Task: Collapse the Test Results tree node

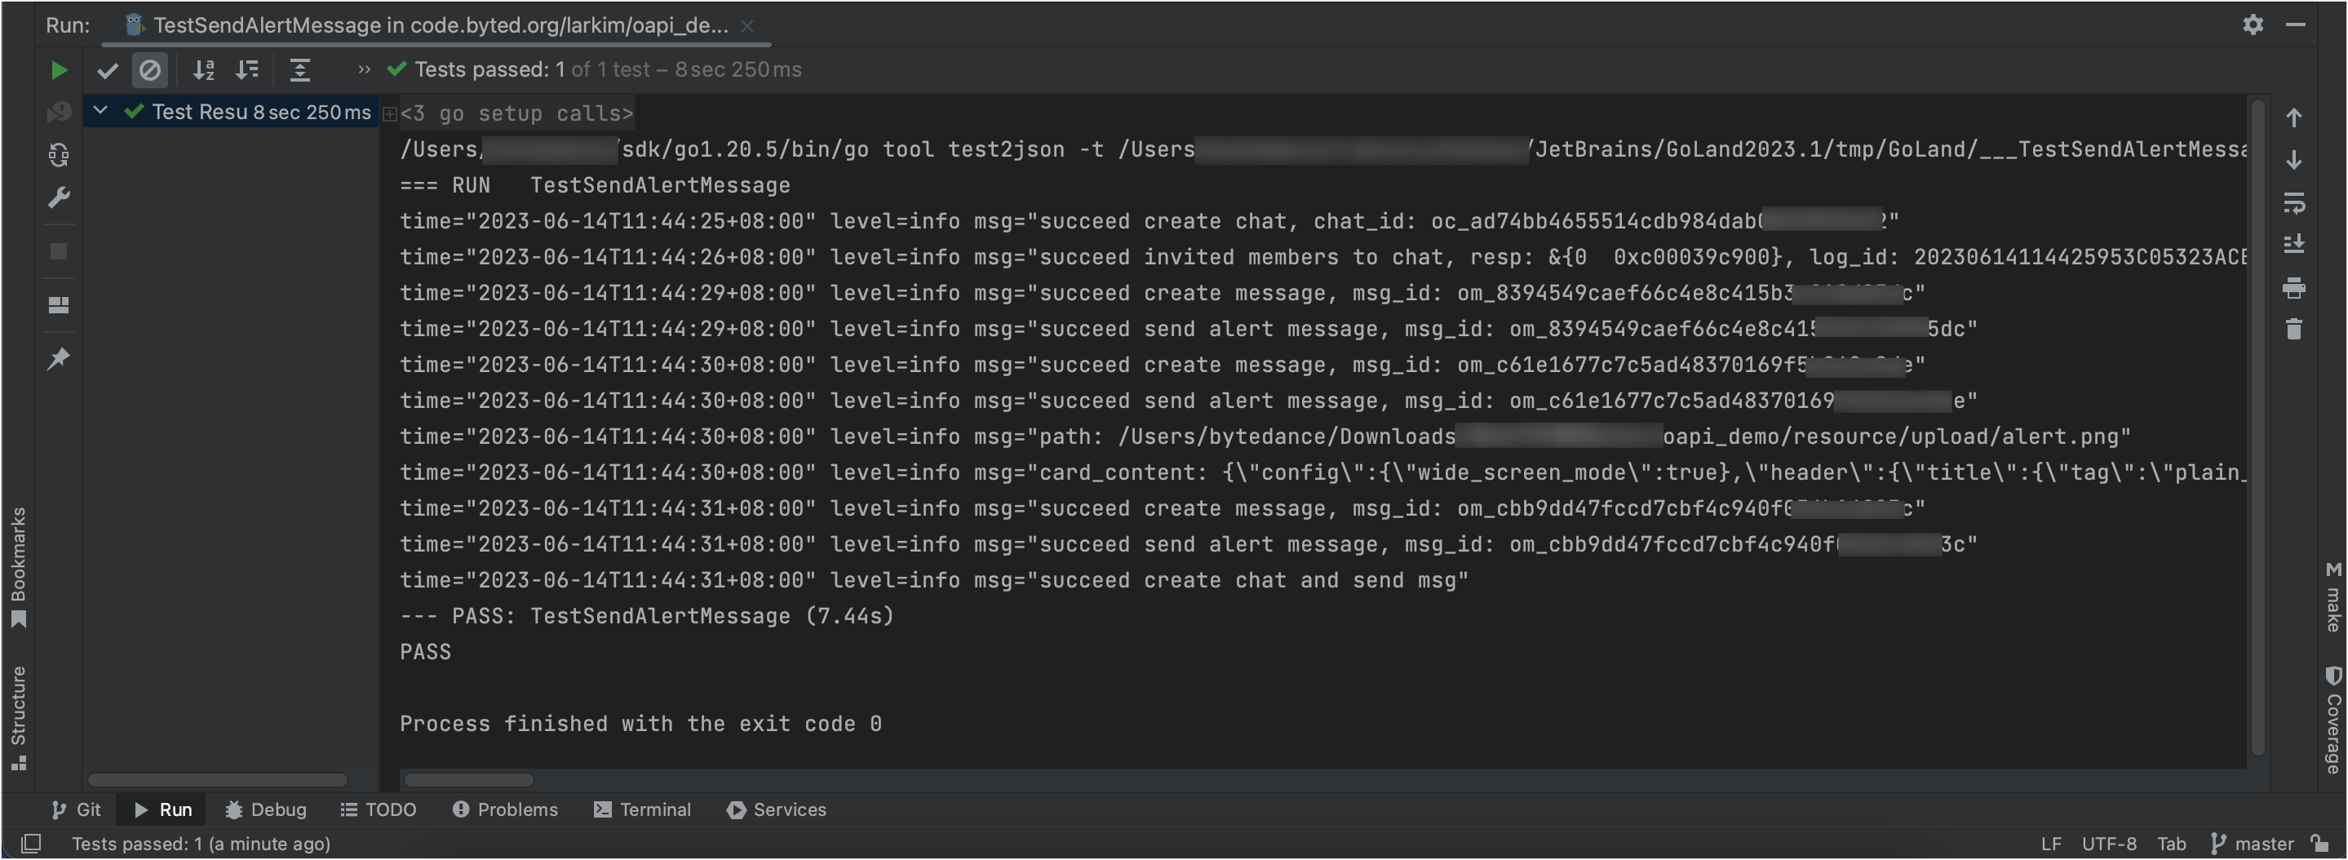Action: tap(100, 111)
